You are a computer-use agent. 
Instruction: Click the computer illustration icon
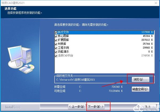tap(21, 59)
